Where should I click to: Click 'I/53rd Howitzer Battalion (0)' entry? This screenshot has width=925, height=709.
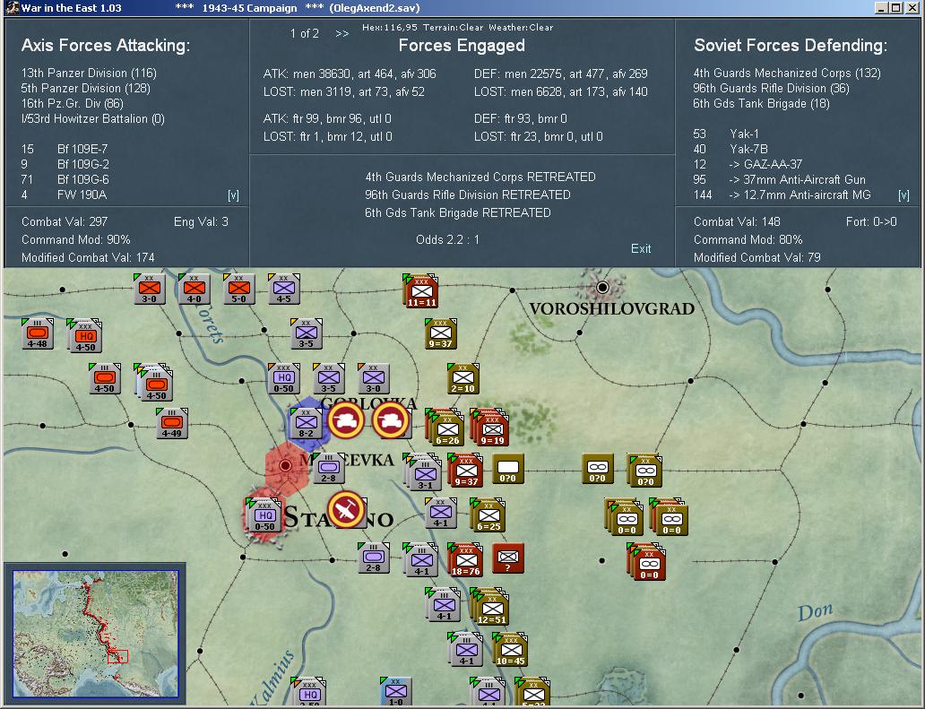[93, 119]
